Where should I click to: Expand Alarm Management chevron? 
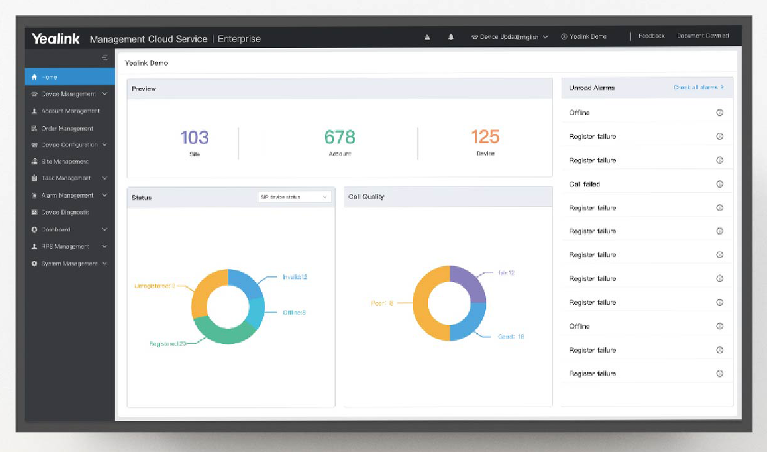104,195
